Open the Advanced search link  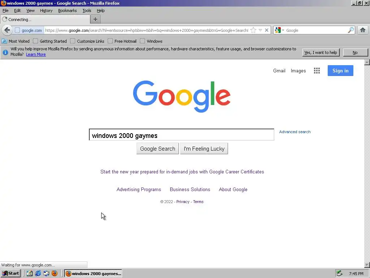pos(295,132)
